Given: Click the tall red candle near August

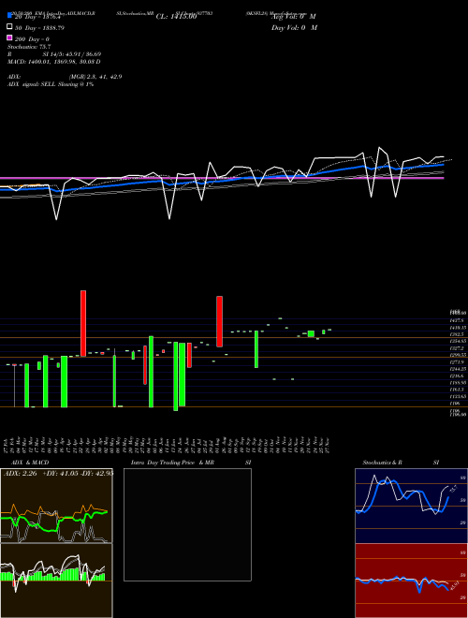Looking at the screenshot, I should pyautogui.click(x=219, y=321).
